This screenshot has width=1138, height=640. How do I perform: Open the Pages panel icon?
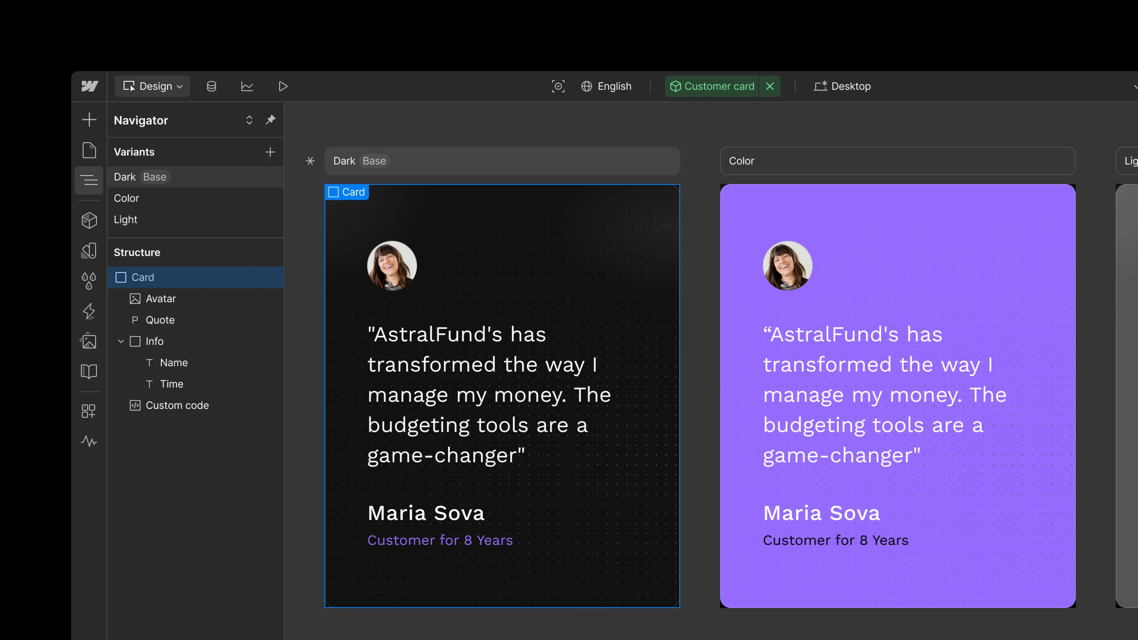coord(89,150)
